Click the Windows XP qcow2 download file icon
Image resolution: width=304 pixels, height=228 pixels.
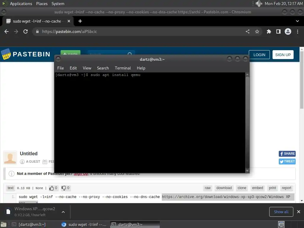pyautogui.click(x=8, y=212)
